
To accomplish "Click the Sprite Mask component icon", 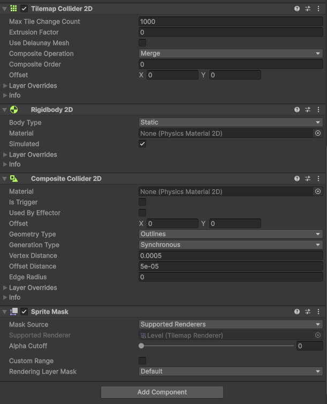I will point(14,312).
